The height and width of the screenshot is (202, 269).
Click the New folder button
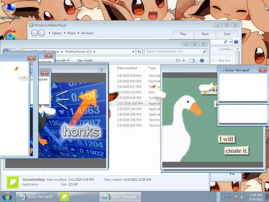85,60
